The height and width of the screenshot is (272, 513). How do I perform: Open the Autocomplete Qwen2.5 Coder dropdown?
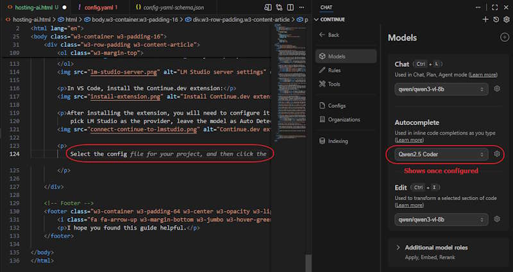(x=441, y=154)
